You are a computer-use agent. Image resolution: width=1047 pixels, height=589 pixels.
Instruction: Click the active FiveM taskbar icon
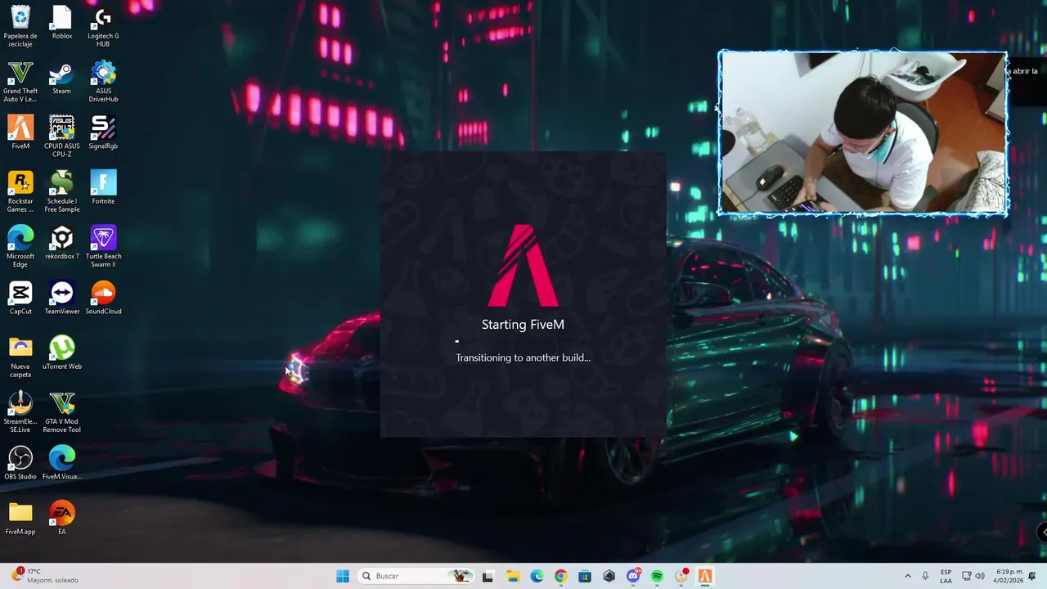705,576
